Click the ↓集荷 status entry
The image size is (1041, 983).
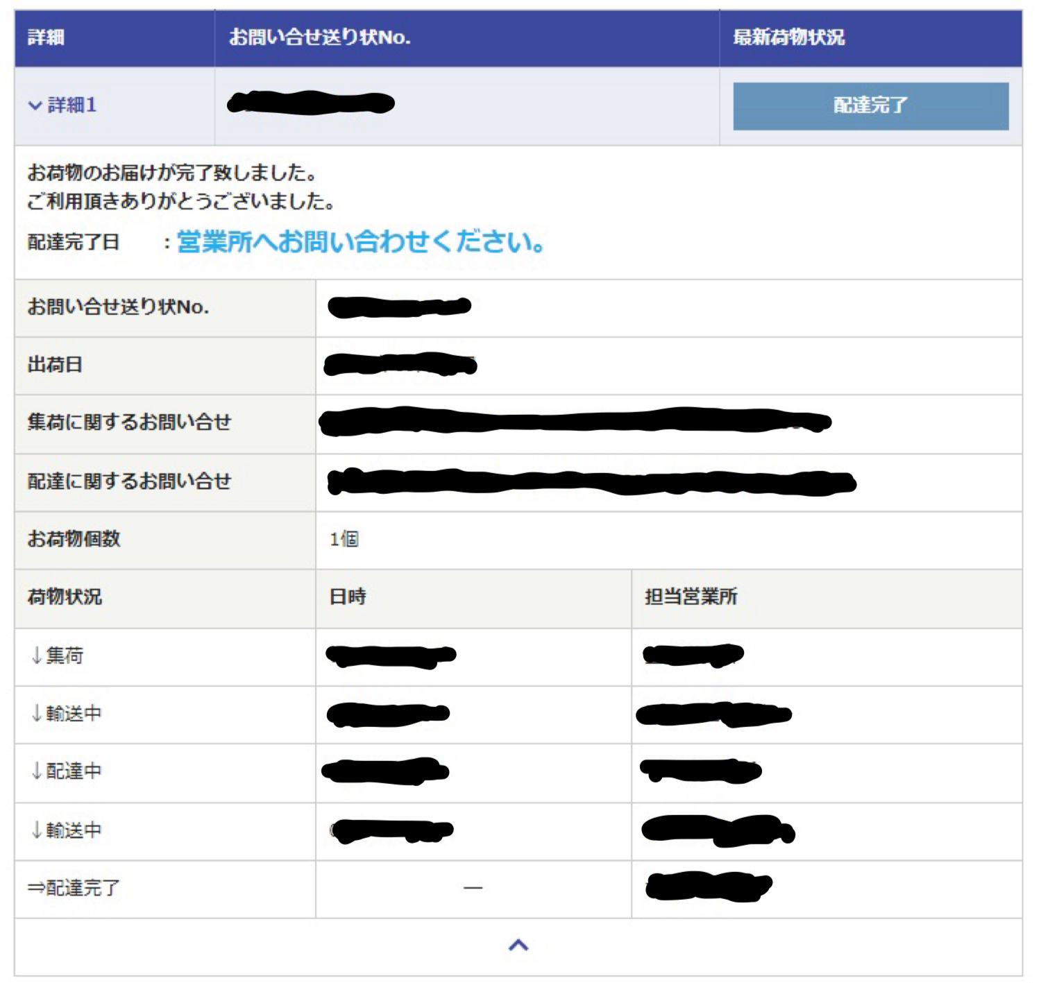pos(57,656)
